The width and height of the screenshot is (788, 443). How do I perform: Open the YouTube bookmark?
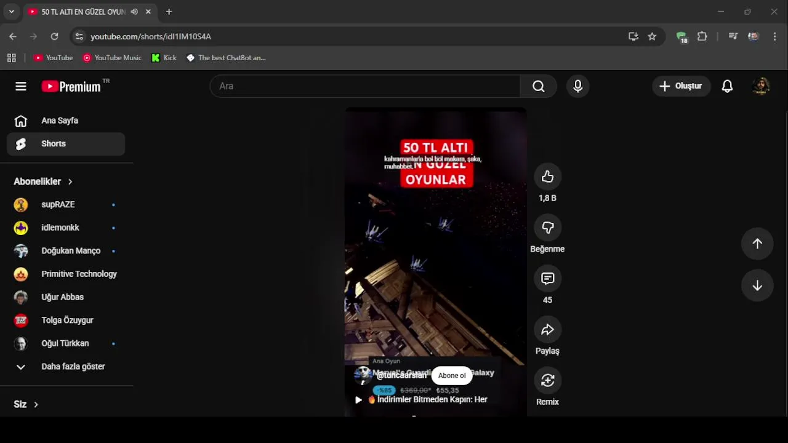[x=54, y=58]
